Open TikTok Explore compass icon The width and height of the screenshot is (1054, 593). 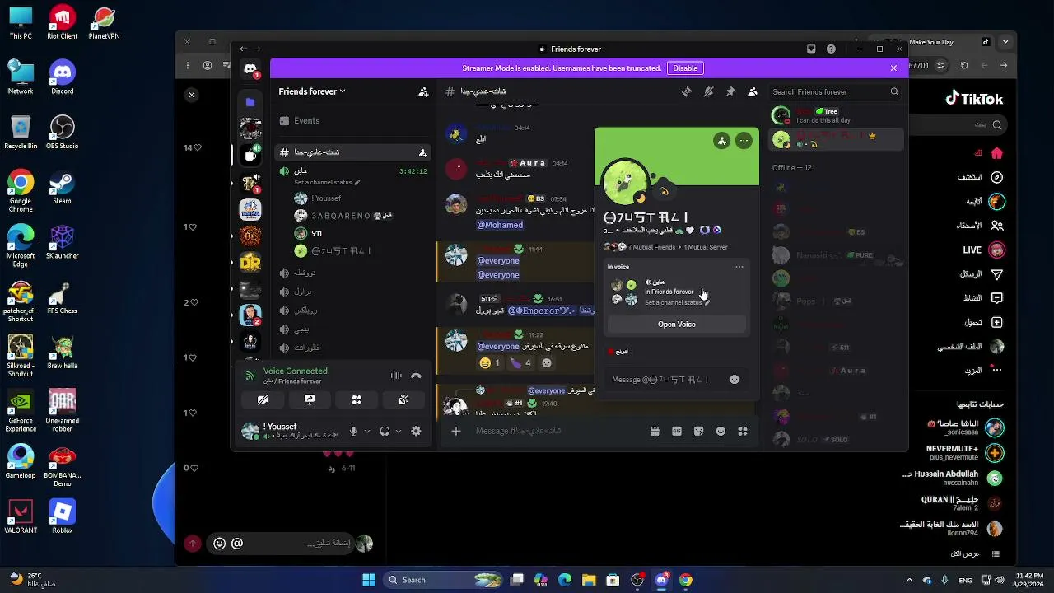pyautogui.click(x=996, y=177)
